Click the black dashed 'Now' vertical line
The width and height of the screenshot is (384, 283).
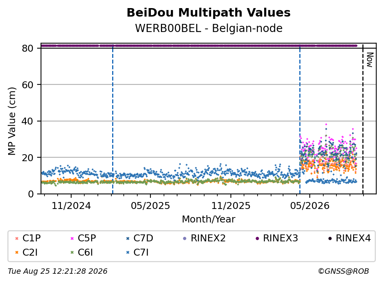point(363,118)
